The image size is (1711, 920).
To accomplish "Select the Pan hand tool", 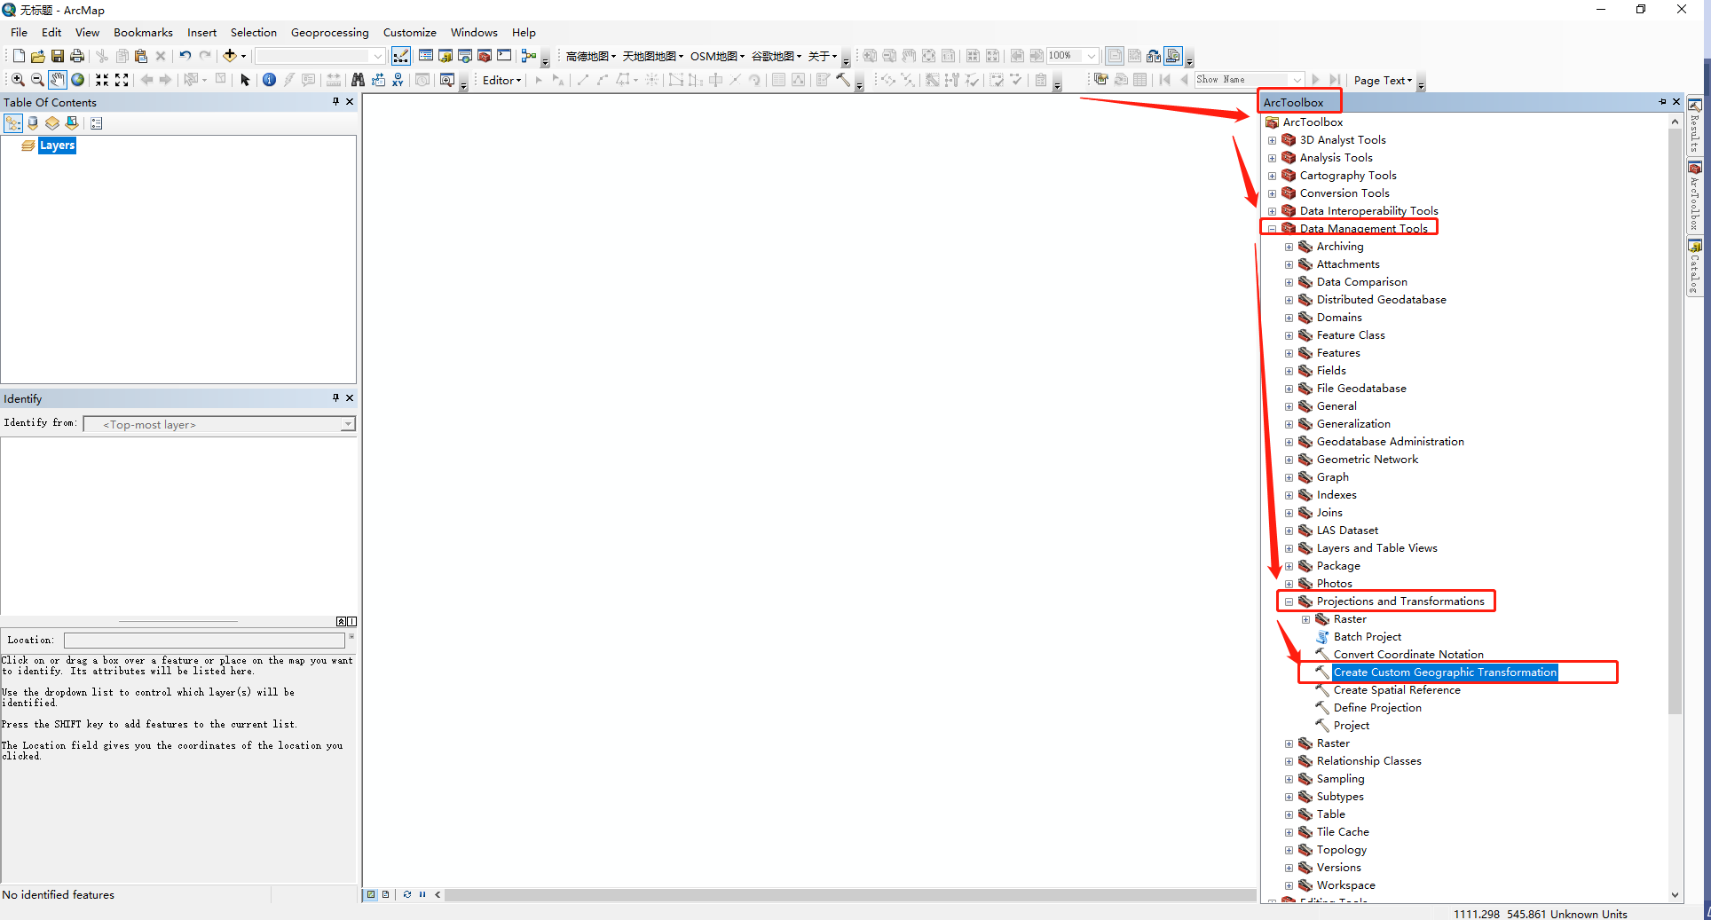I will pyautogui.click(x=57, y=80).
